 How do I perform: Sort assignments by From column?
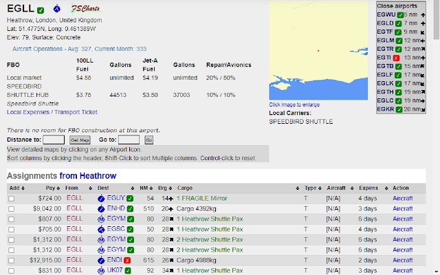[78, 188]
